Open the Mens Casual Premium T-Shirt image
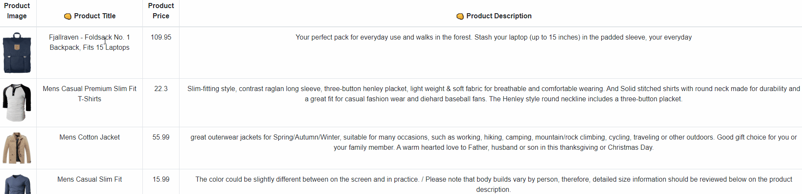Viewport: 802px width, 194px height. pyautogui.click(x=17, y=103)
